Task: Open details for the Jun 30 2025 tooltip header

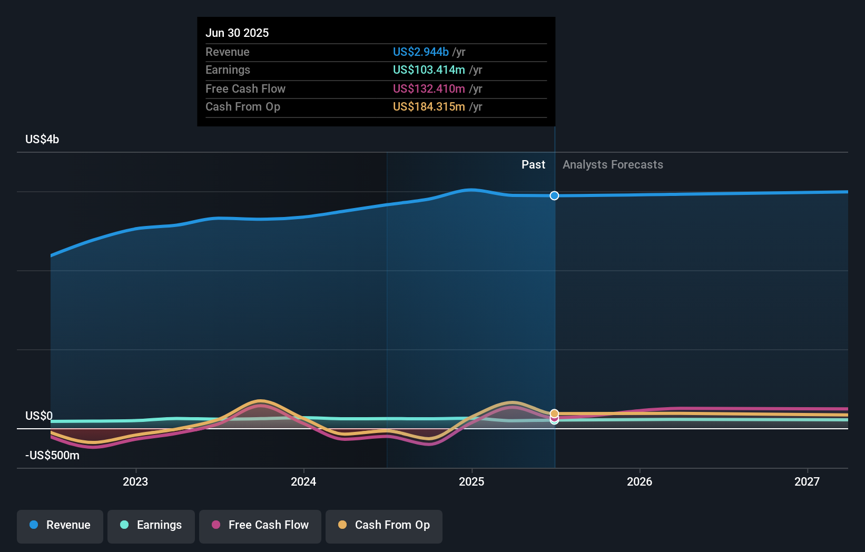Action: coord(238,33)
